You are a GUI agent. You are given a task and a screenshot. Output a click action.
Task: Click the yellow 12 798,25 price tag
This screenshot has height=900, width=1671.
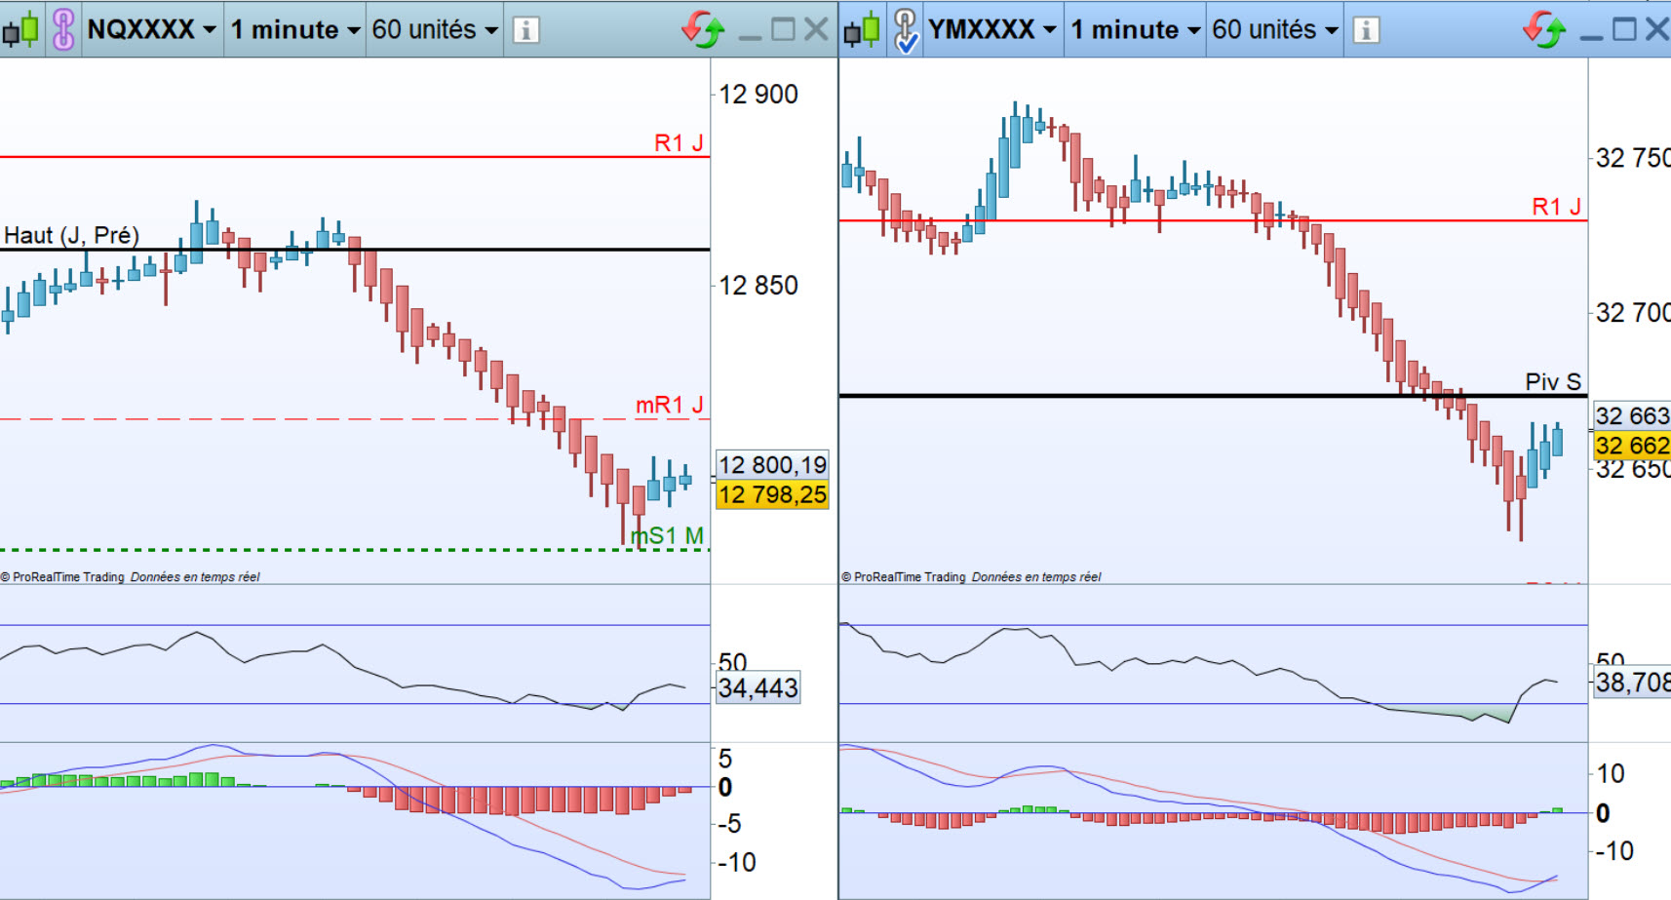click(x=772, y=495)
